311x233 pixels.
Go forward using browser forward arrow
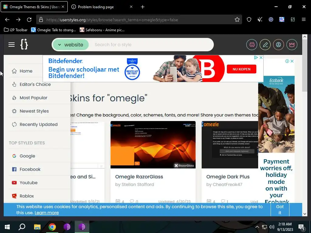18,20
